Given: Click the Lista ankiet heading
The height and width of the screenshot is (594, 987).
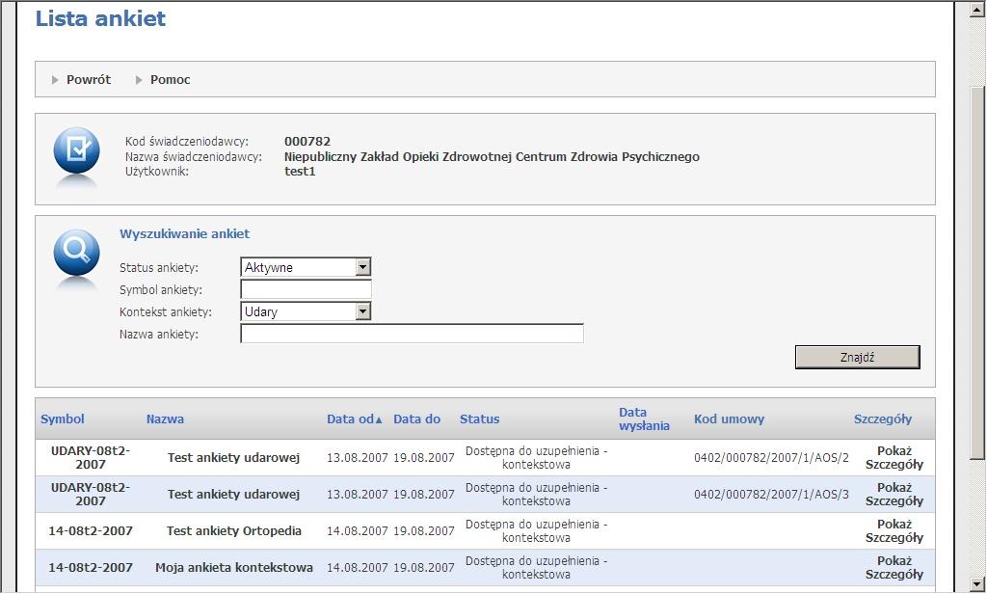Looking at the screenshot, I should [x=100, y=18].
